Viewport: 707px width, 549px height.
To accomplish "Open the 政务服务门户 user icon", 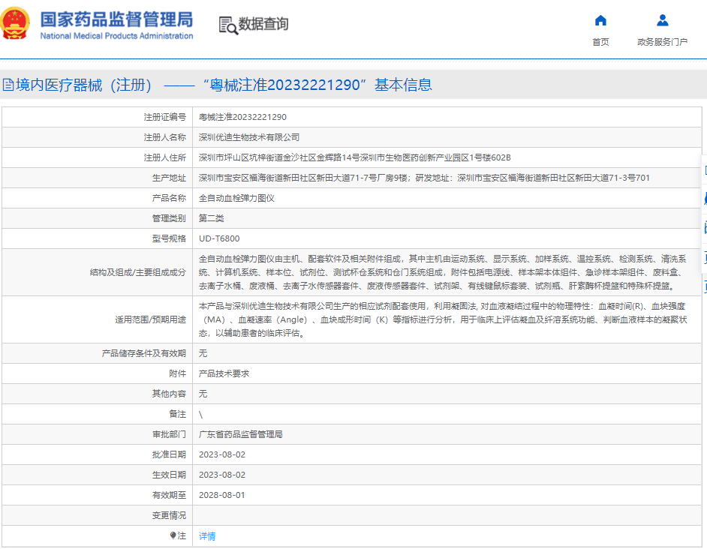I will pyautogui.click(x=663, y=20).
